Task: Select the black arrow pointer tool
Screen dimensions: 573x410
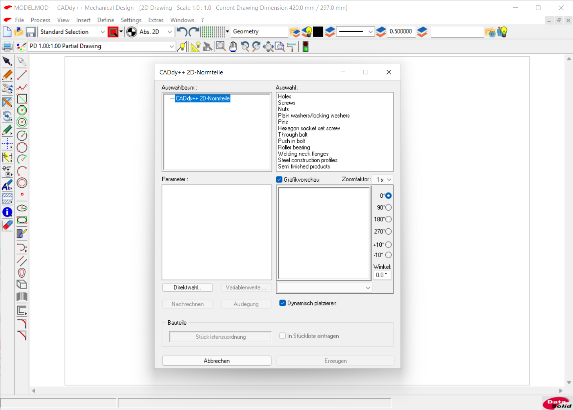Action: point(7,61)
